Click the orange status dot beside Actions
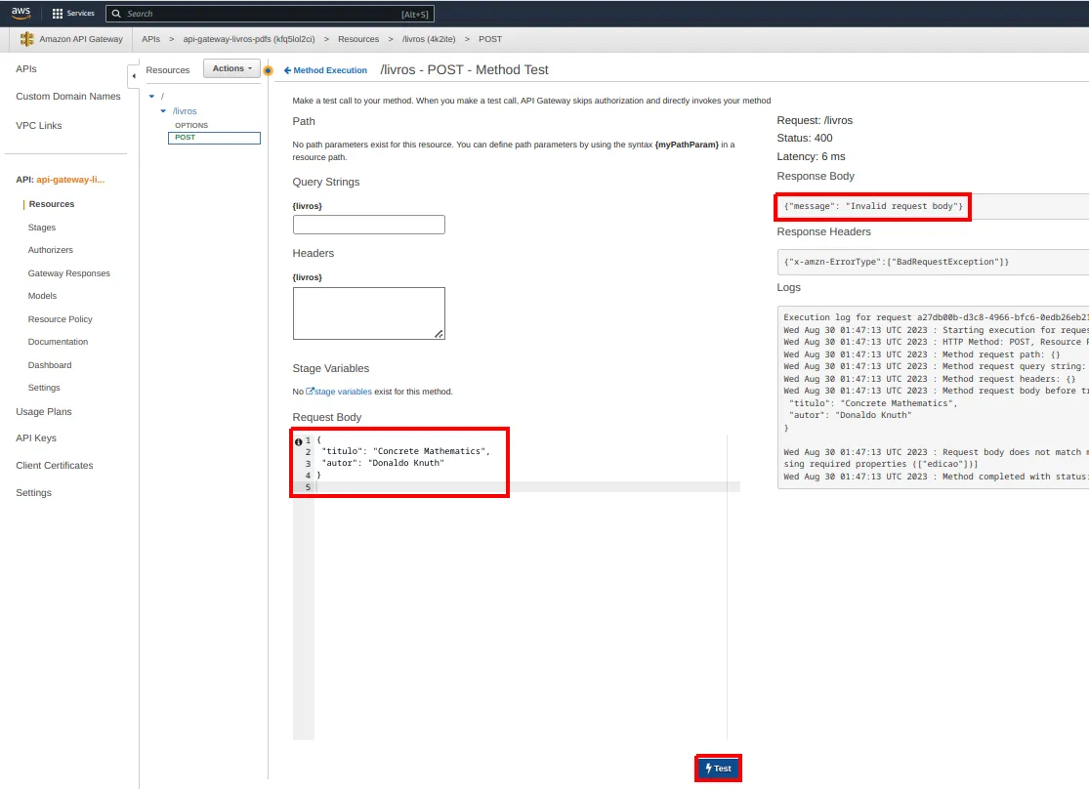Image resolution: width=1089 pixels, height=789 pixels. point(268,70)
